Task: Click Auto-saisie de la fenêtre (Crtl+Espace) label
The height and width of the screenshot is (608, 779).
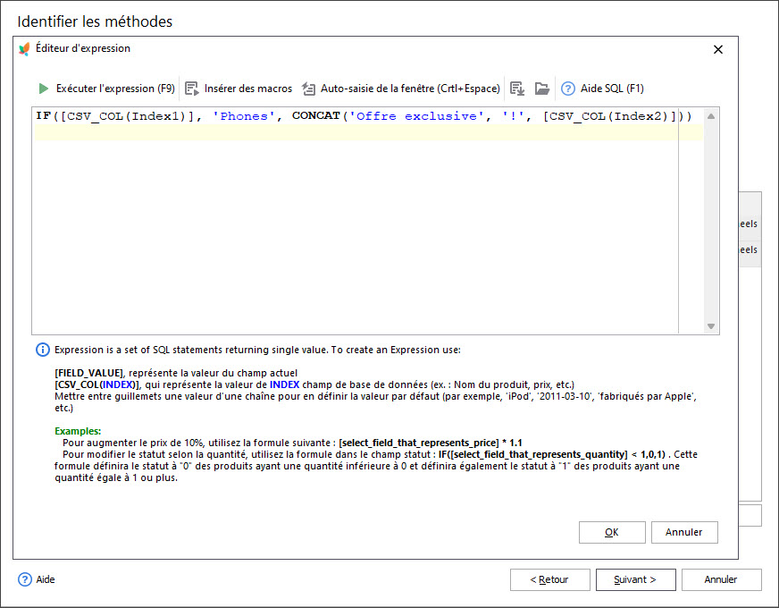Action: click(x=410, y=89)
